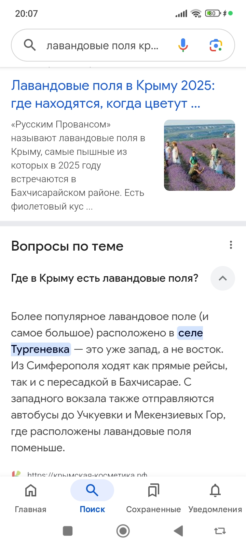Collapse the Где в Крыму есть лавандовые поля question
Viewport: 246px width, 547px height.
pos(223,278)
